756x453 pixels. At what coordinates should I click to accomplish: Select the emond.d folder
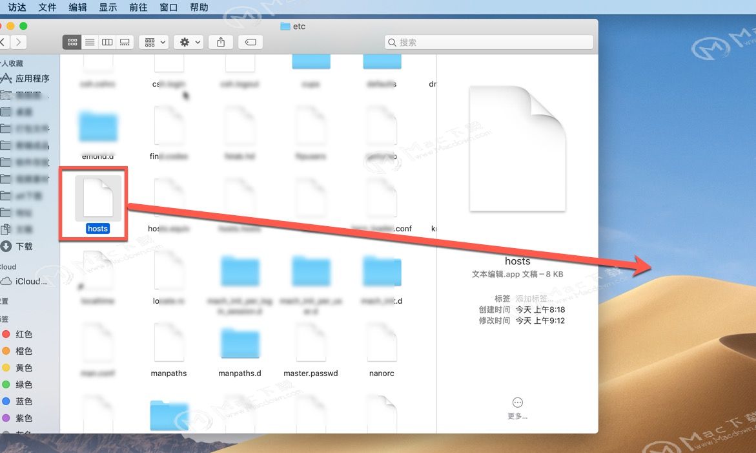click(x=98, y=127)
